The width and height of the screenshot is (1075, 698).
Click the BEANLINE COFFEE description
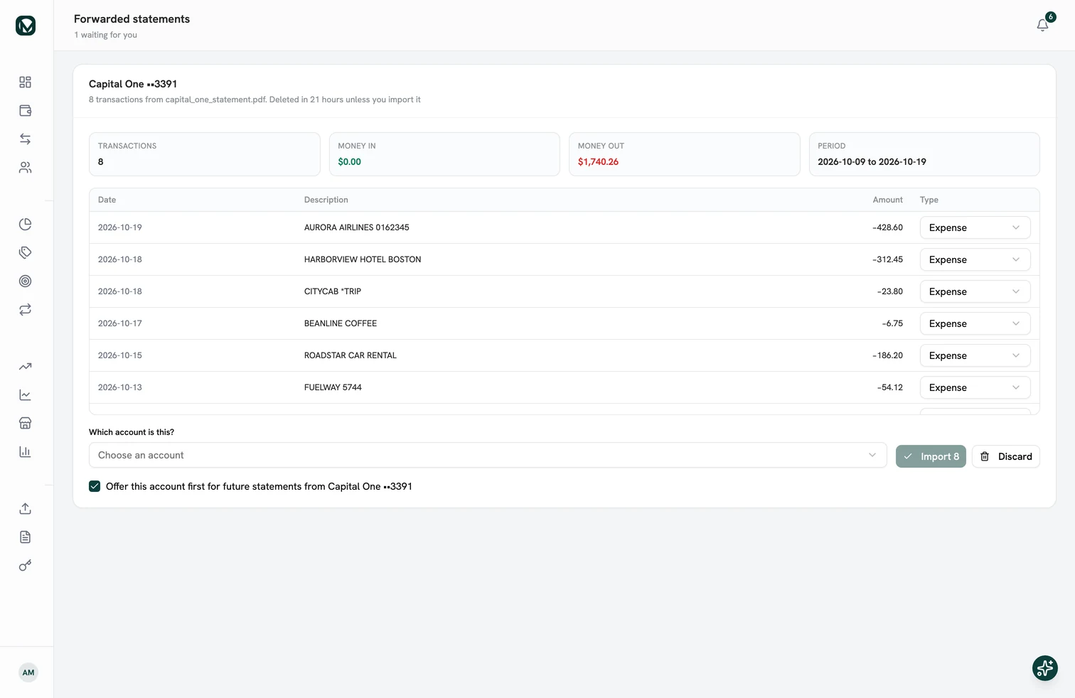pos(341,323)
